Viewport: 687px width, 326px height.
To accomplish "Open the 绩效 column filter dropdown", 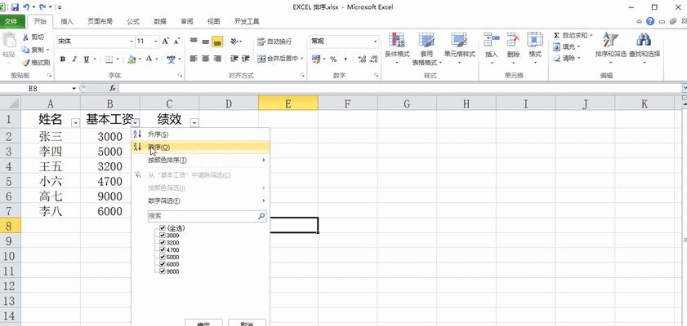I will 194,122.
